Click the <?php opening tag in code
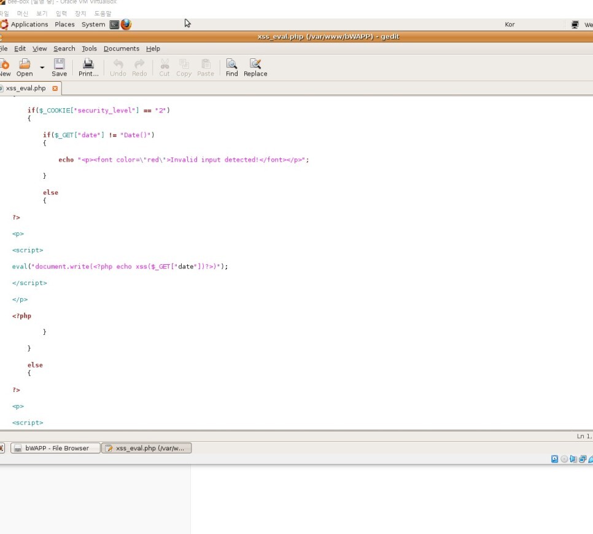 pyautogui.click(x=21, y=316)
